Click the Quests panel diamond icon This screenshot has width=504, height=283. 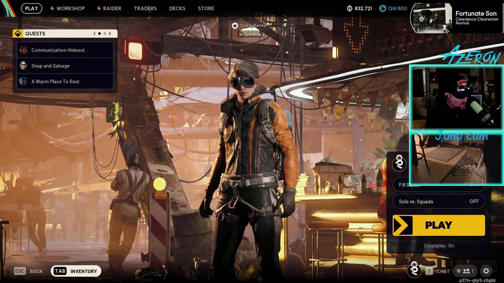tap(18, 33)
